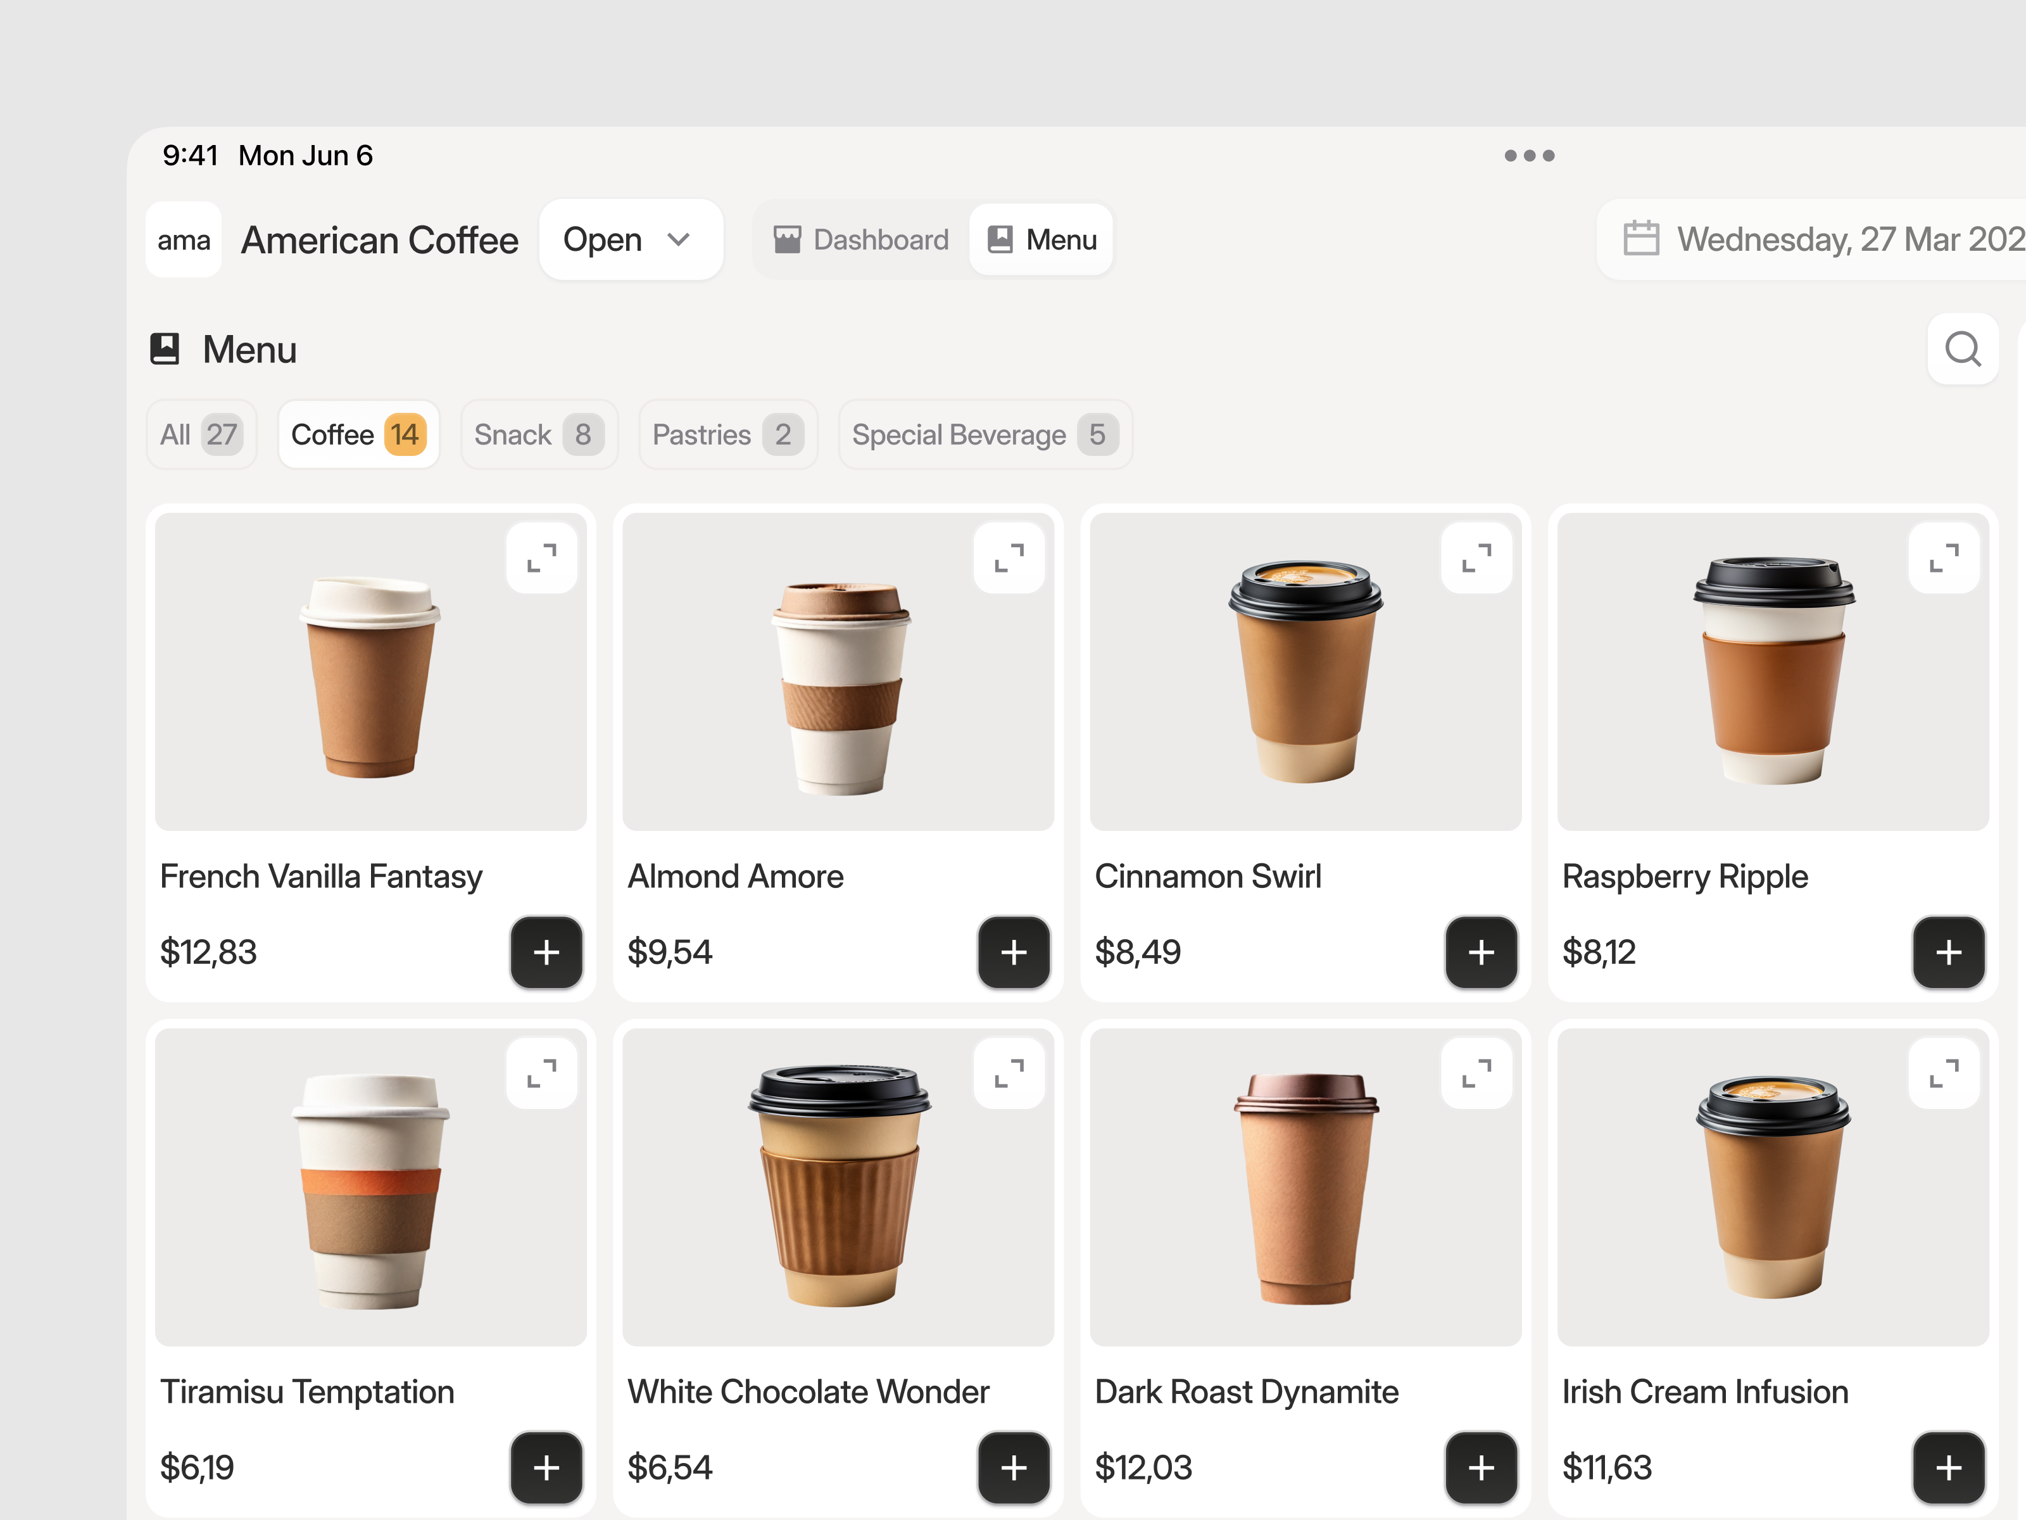This screenshot has height=1520, width=2026.
Task: Open the Open status dropdown
Action: pos(631,239)
